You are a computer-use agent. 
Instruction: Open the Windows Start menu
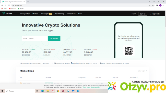(3, 91)
